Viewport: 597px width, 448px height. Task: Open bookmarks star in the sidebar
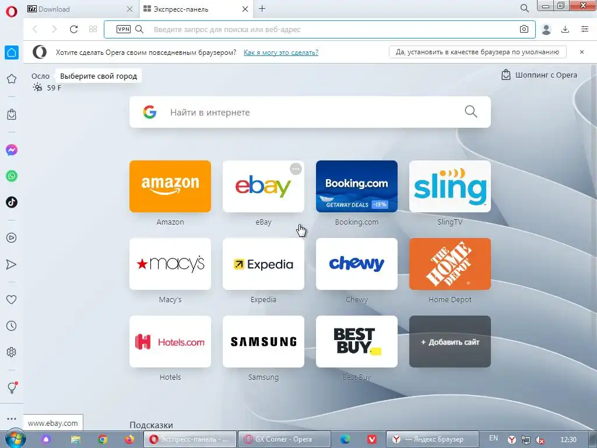click(12, 79)
